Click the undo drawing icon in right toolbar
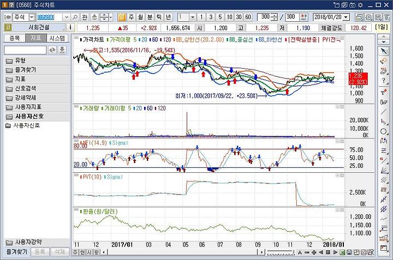The width and height of the screenshot is (393, 260). point(384,61)
